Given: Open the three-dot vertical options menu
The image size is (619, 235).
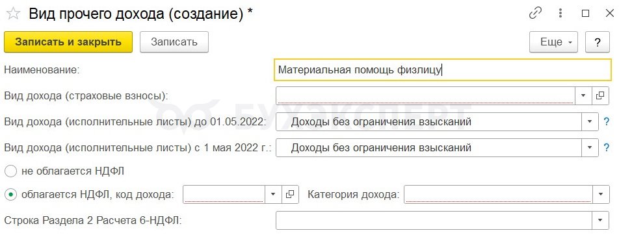Looking at the screenshot, I should 560,14.
